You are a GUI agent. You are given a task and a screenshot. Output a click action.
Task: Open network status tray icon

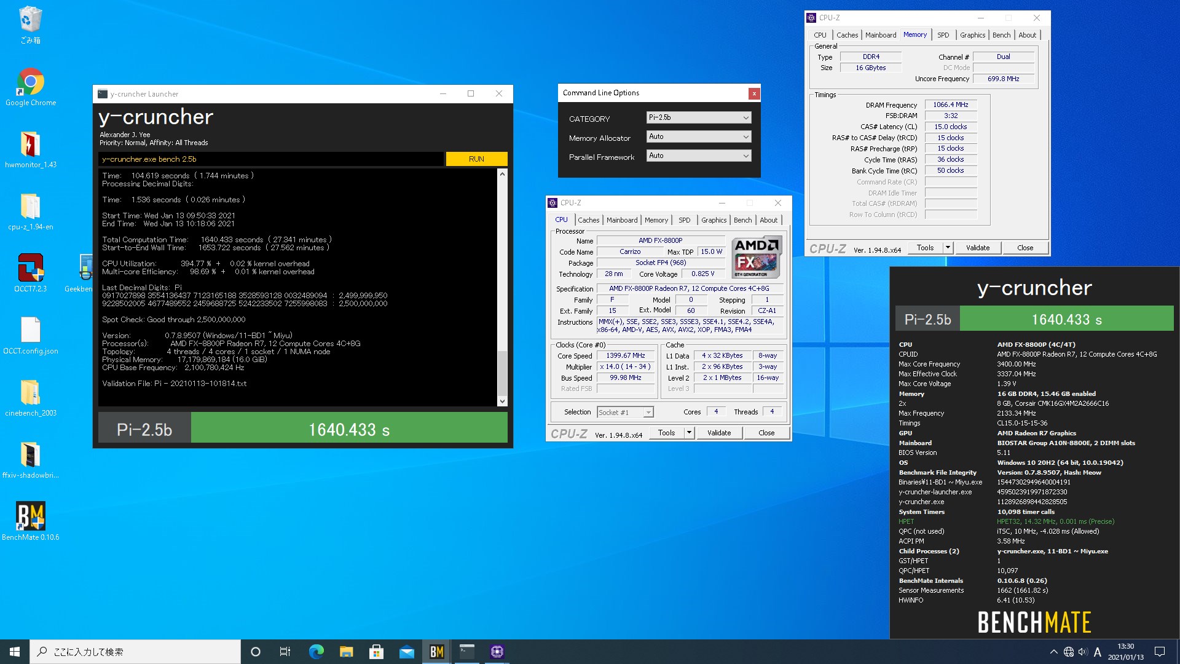click(1069, 652)
